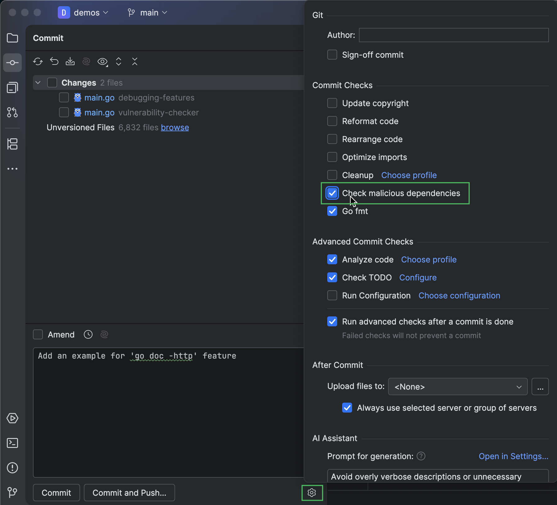Expand all nodes in the changes tree
The image size is (557, 505).
coord(119,61)
